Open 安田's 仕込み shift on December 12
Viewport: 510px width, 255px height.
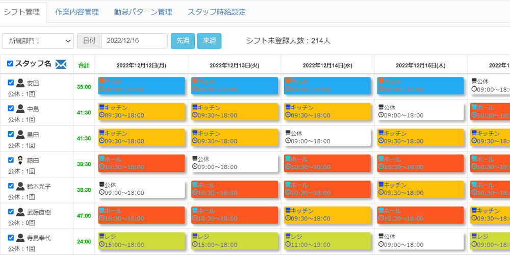141,86
